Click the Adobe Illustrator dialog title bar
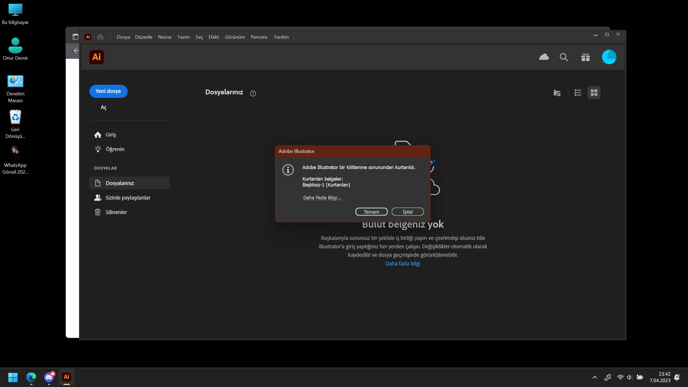The image size is (688, 387). (x=353, y=151)
